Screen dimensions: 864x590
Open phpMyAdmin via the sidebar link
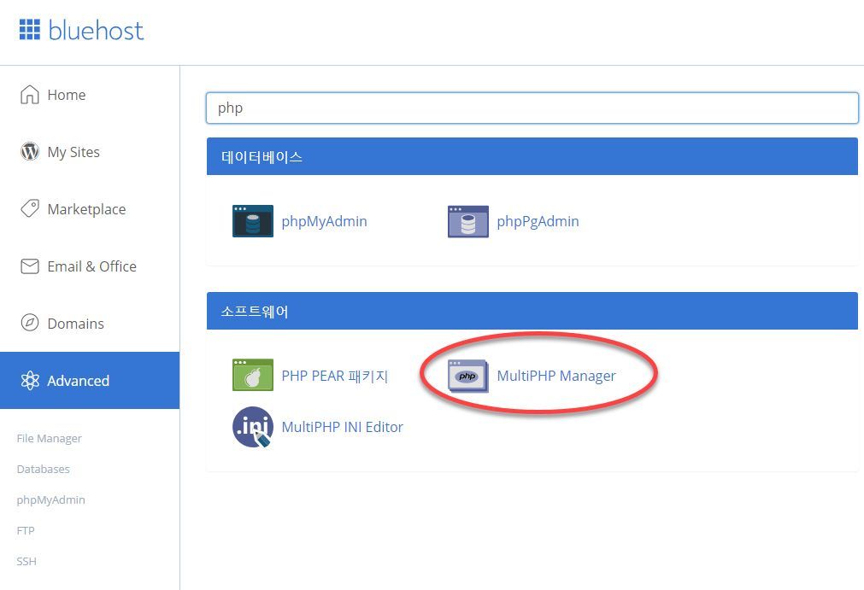point(50,499)
